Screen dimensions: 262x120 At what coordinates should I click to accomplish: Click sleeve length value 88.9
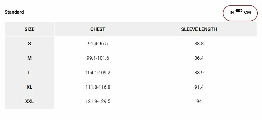199,73
